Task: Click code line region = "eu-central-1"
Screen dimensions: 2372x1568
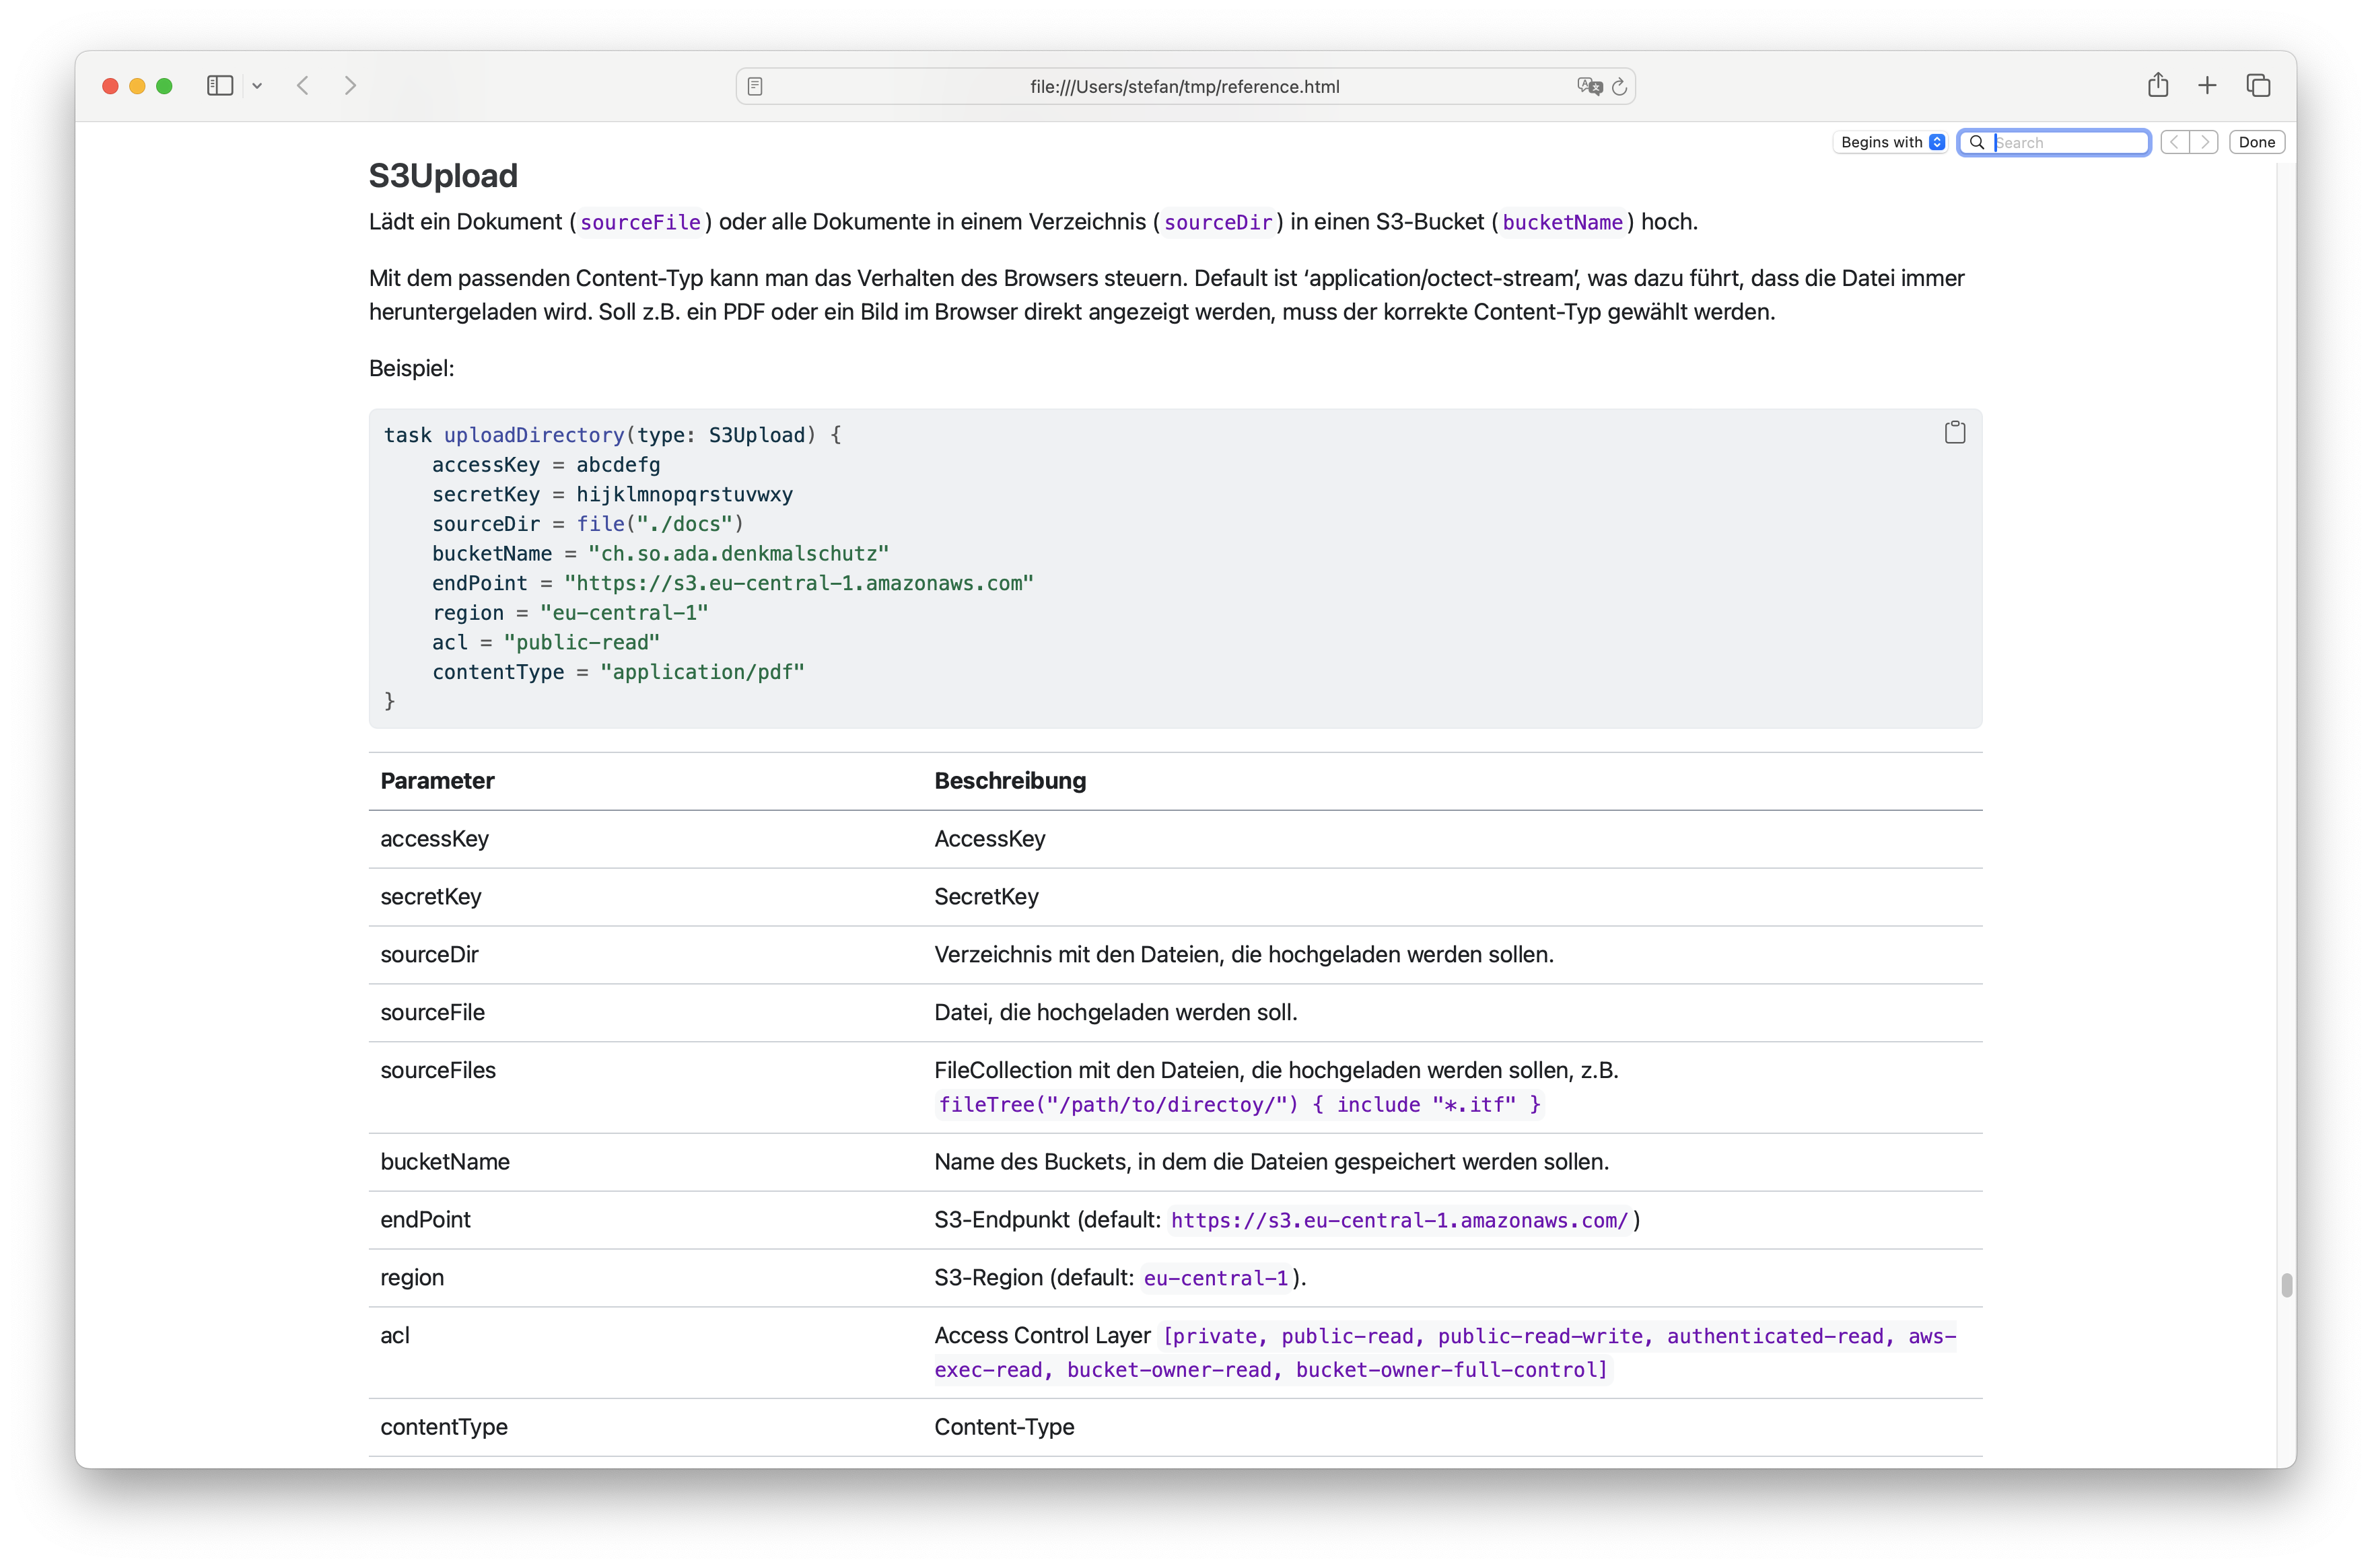Action: 570,613
